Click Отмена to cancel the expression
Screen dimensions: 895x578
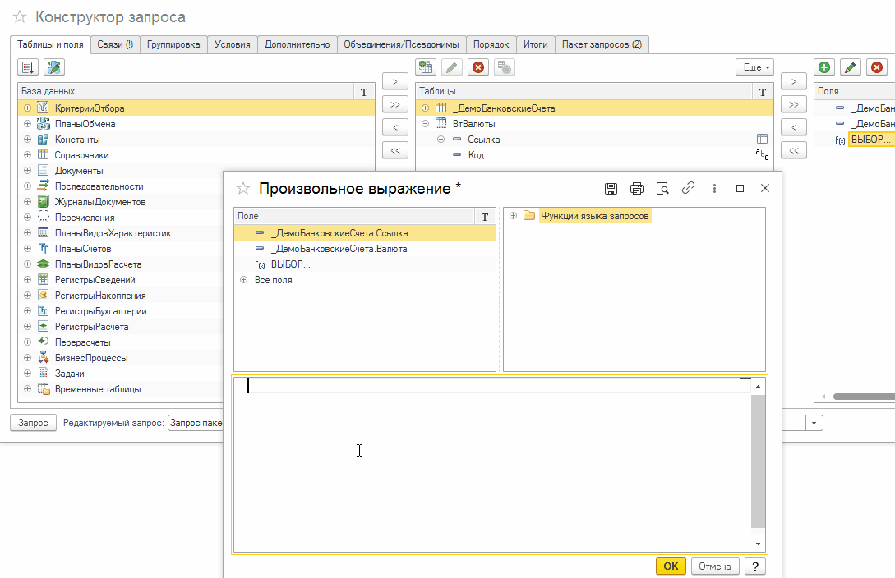(x=715, y=566)
